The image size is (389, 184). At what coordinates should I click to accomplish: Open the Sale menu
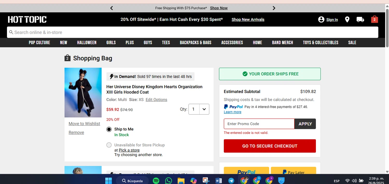[352, 43]
